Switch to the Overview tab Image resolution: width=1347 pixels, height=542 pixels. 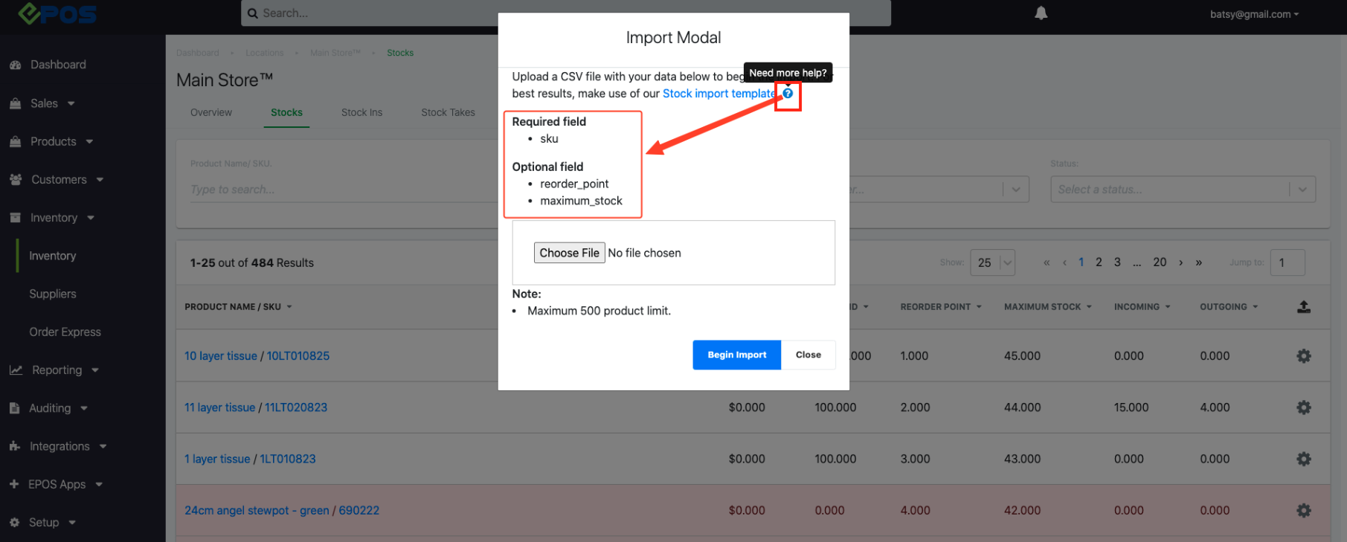pos(211,112)
